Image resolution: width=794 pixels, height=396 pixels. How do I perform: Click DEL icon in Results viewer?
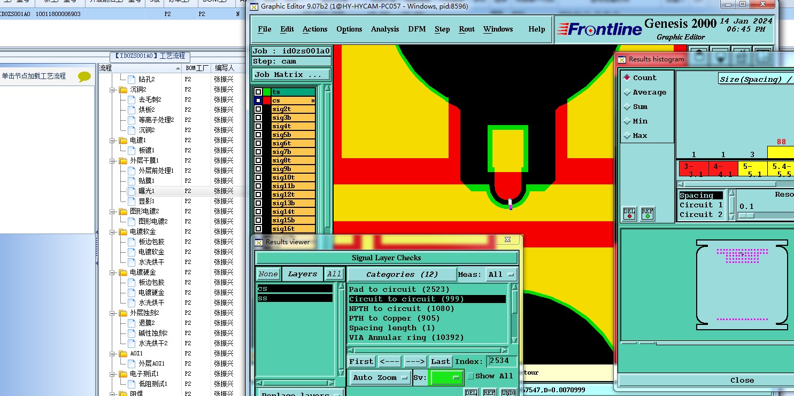471,393
